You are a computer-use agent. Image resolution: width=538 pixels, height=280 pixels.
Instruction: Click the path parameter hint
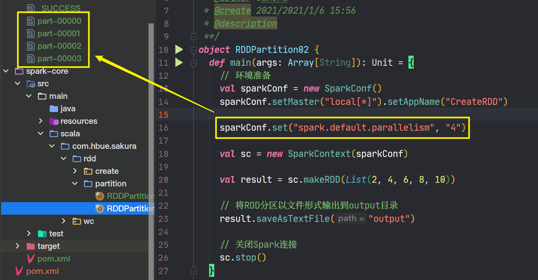(x=351, y=219)
